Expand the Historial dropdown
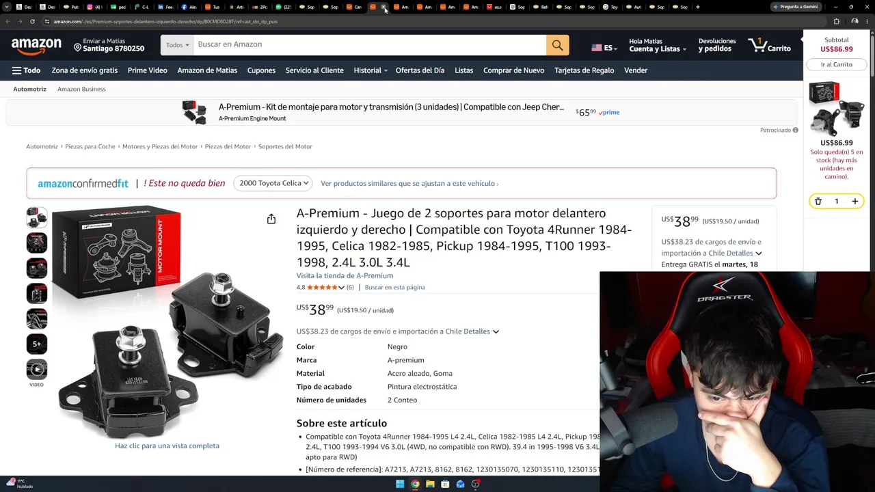The image size is (875, 492). coord(371,70)
